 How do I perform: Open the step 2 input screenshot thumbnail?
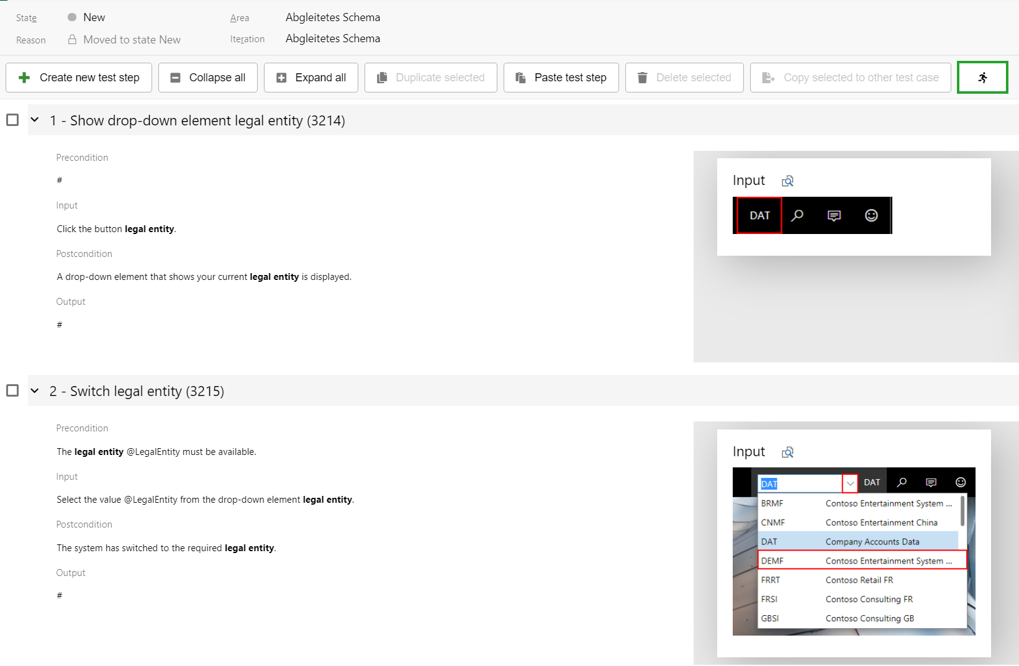[x=853, y=551]
